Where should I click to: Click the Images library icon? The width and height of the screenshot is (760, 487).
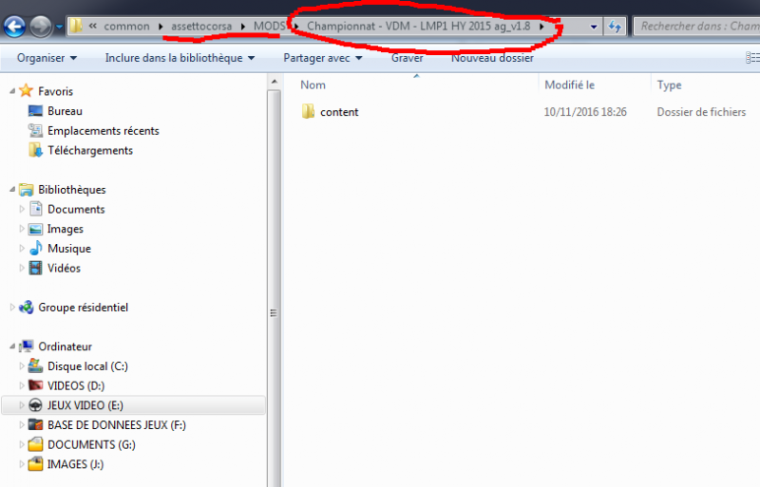[x=35, y=229]
